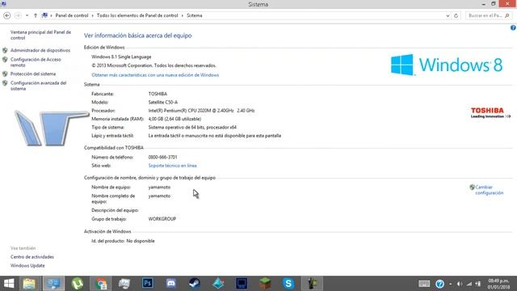Image resolution: width=517 pixels, height=291 pixels.
Task: Launch Minecraft from the taskbar
Action: coord(265,284)
